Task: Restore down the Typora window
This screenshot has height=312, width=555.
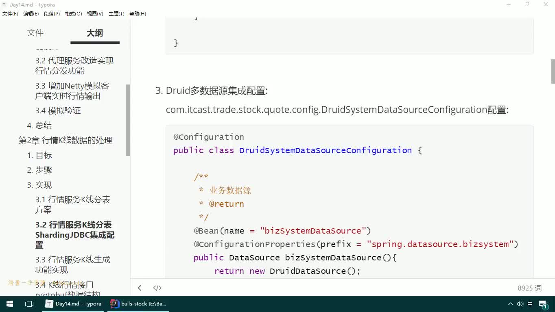Action: [527, 4]
